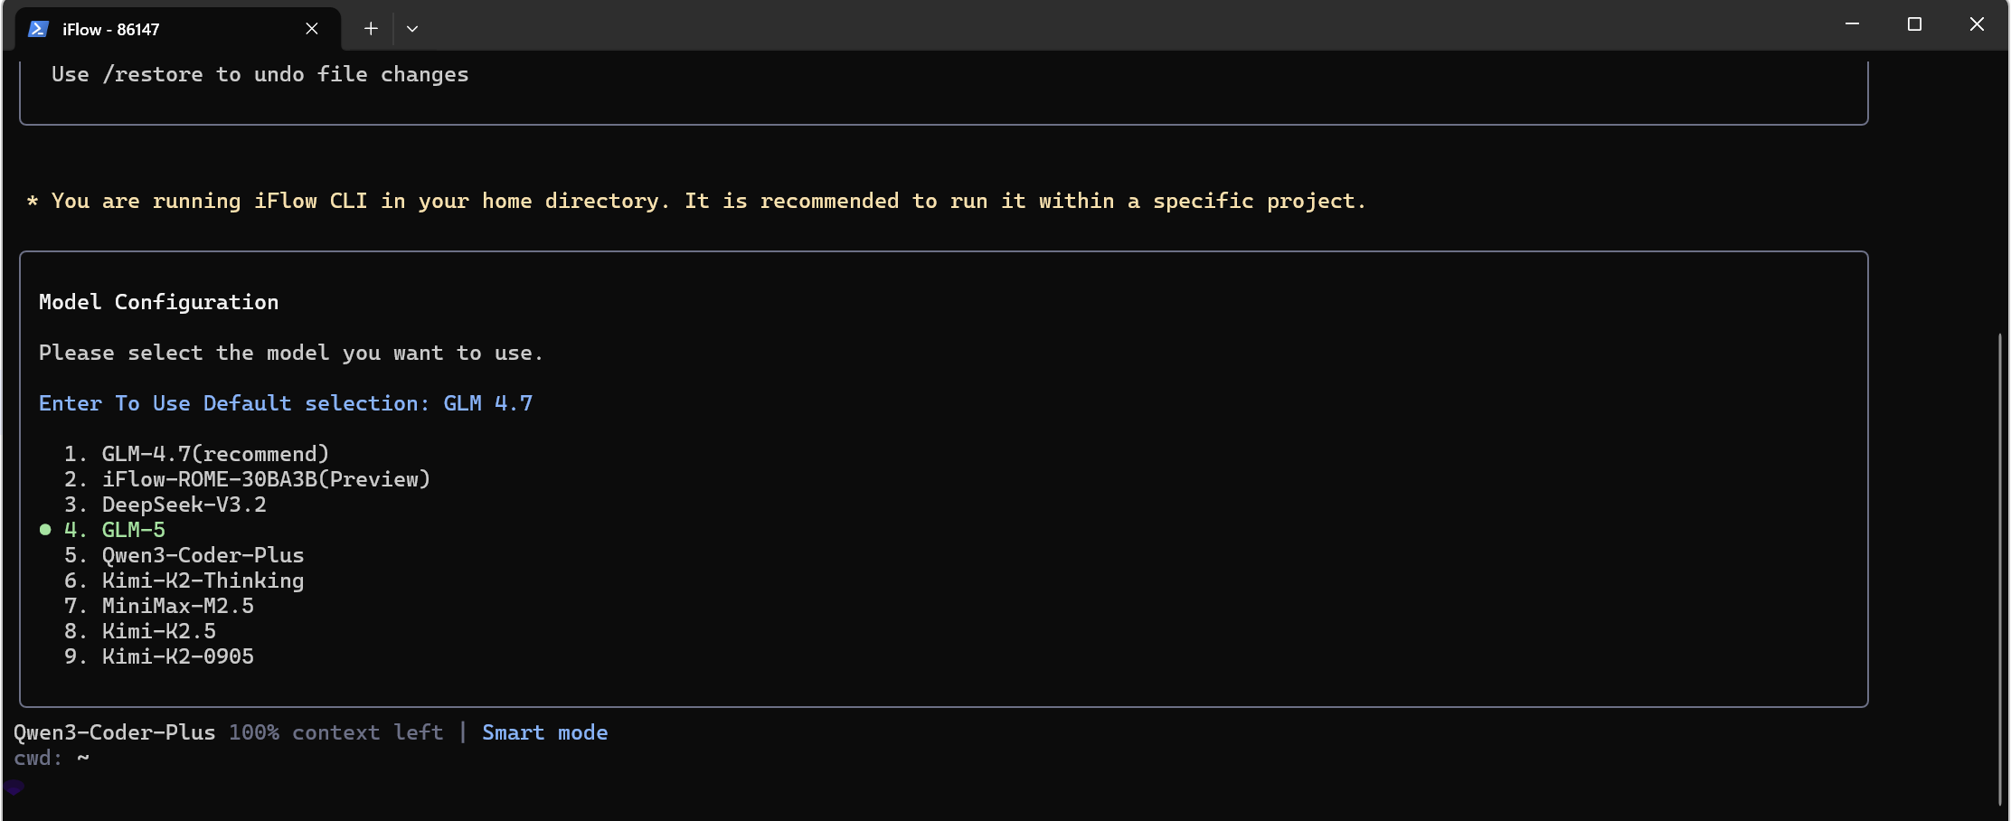Click the green selected bullet beside GLM-5
The height and width of the screenshot is (821, 2011).
click(45, 530)
